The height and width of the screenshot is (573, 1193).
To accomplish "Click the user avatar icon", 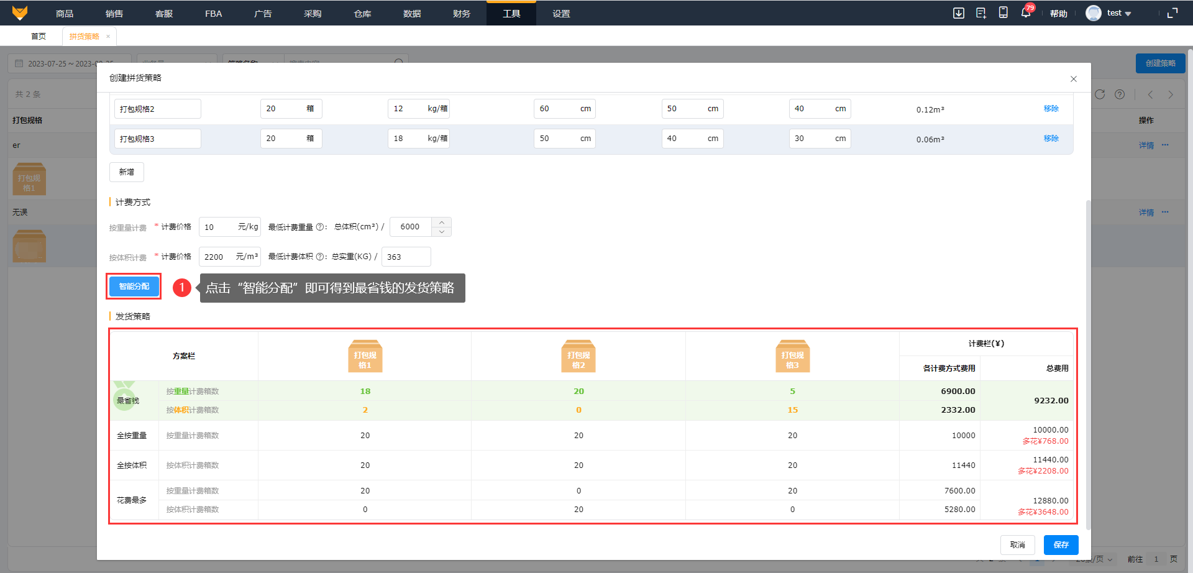I will pyautogui.click(x=1093, y=13).
